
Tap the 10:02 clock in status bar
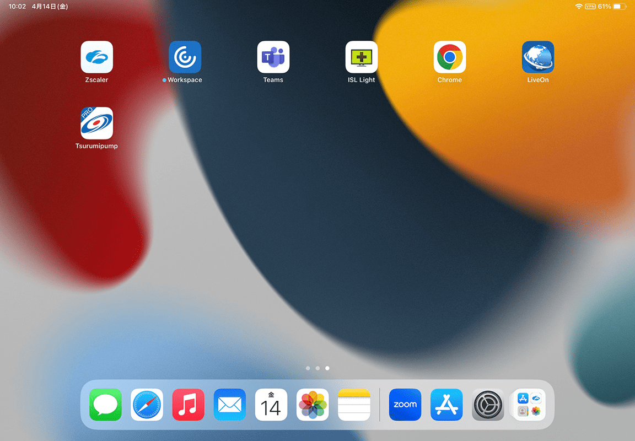click(17, 7)
